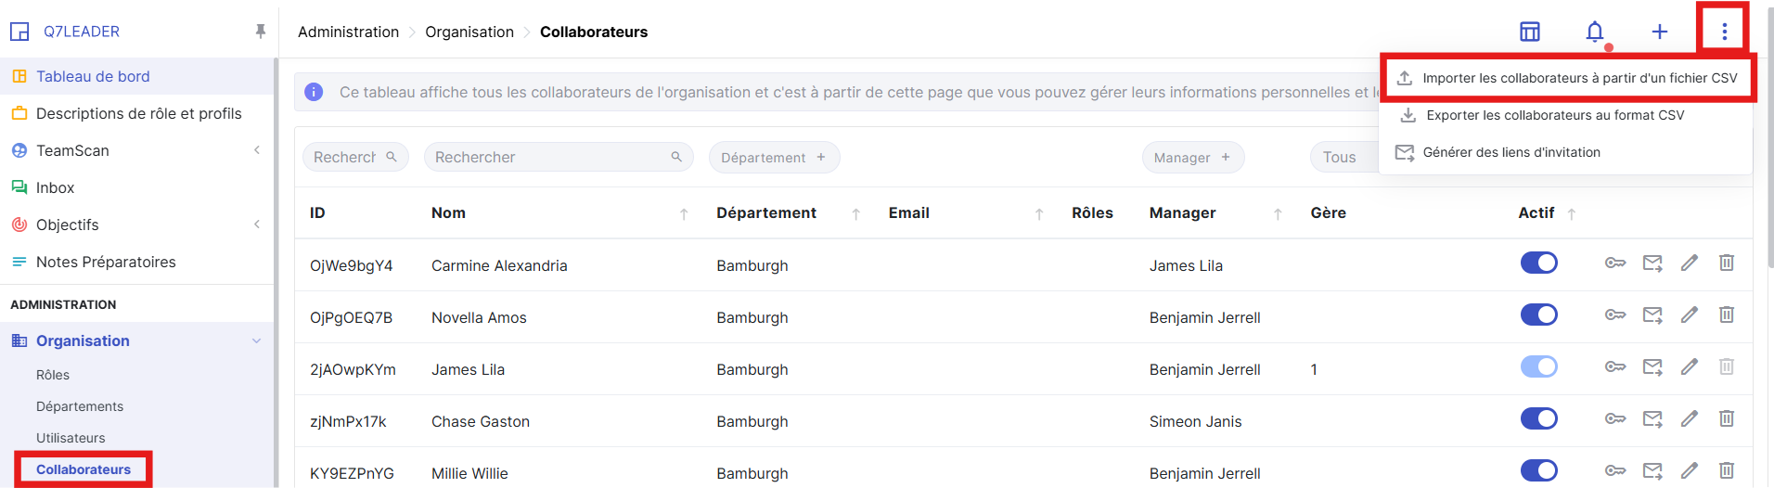Screen dimensions: 1774x488
Task: Click the plus icon to add collaborator
Action: click(1659, 32)
